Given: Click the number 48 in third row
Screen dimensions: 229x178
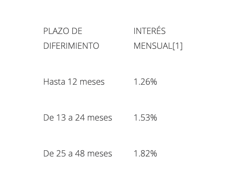Looking at the screenshot, I should (x=80, y=154).
